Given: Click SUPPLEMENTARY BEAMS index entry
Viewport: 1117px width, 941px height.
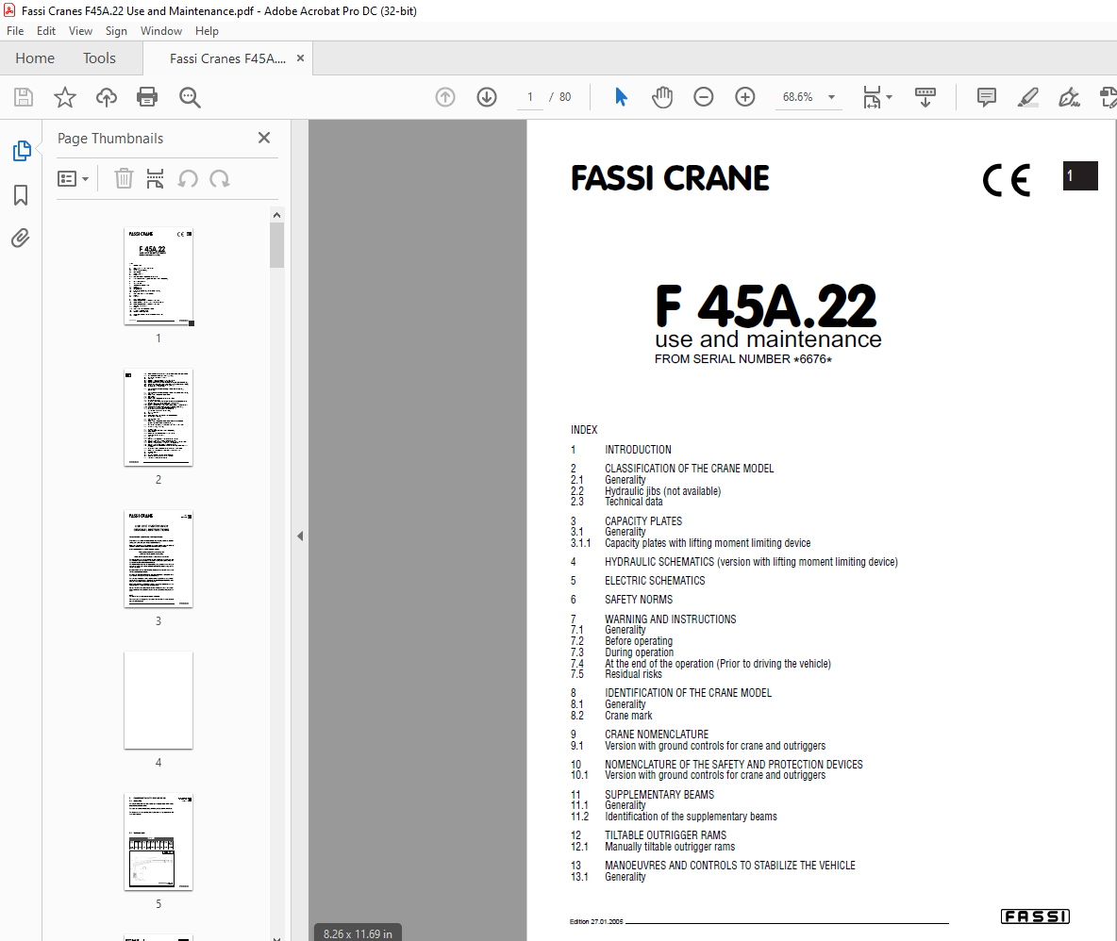Looking at the screenshot, I should click(659, 795).
